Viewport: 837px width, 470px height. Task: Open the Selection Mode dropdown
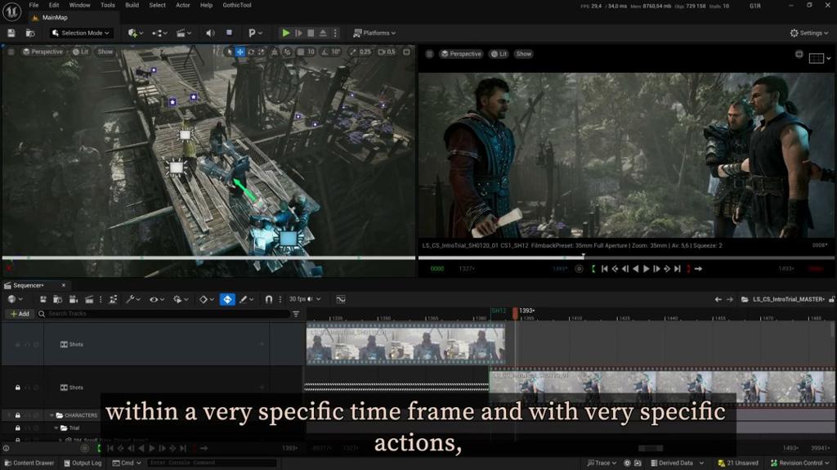pyautogui.click(x=81, y=34)
